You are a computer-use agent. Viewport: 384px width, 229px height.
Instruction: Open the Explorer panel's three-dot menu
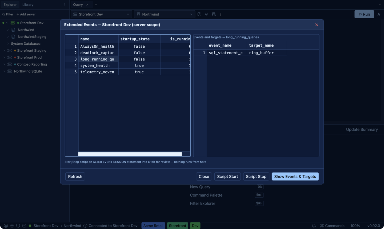pyautogui.click(x=65, y=5)
